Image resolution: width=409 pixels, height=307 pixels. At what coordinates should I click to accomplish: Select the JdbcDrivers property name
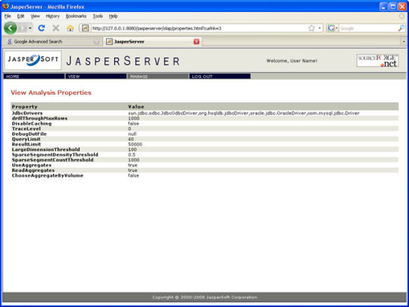[x=27, y=113]
